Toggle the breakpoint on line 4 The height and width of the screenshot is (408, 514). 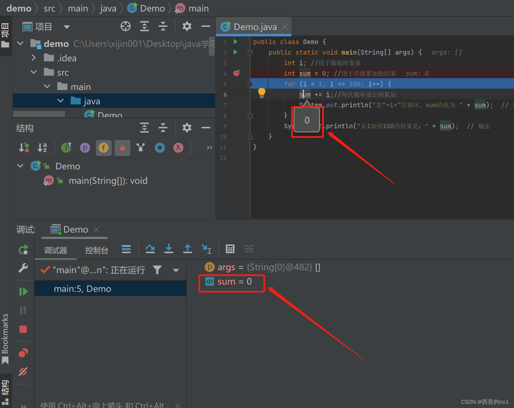click(x=237, y=73)
